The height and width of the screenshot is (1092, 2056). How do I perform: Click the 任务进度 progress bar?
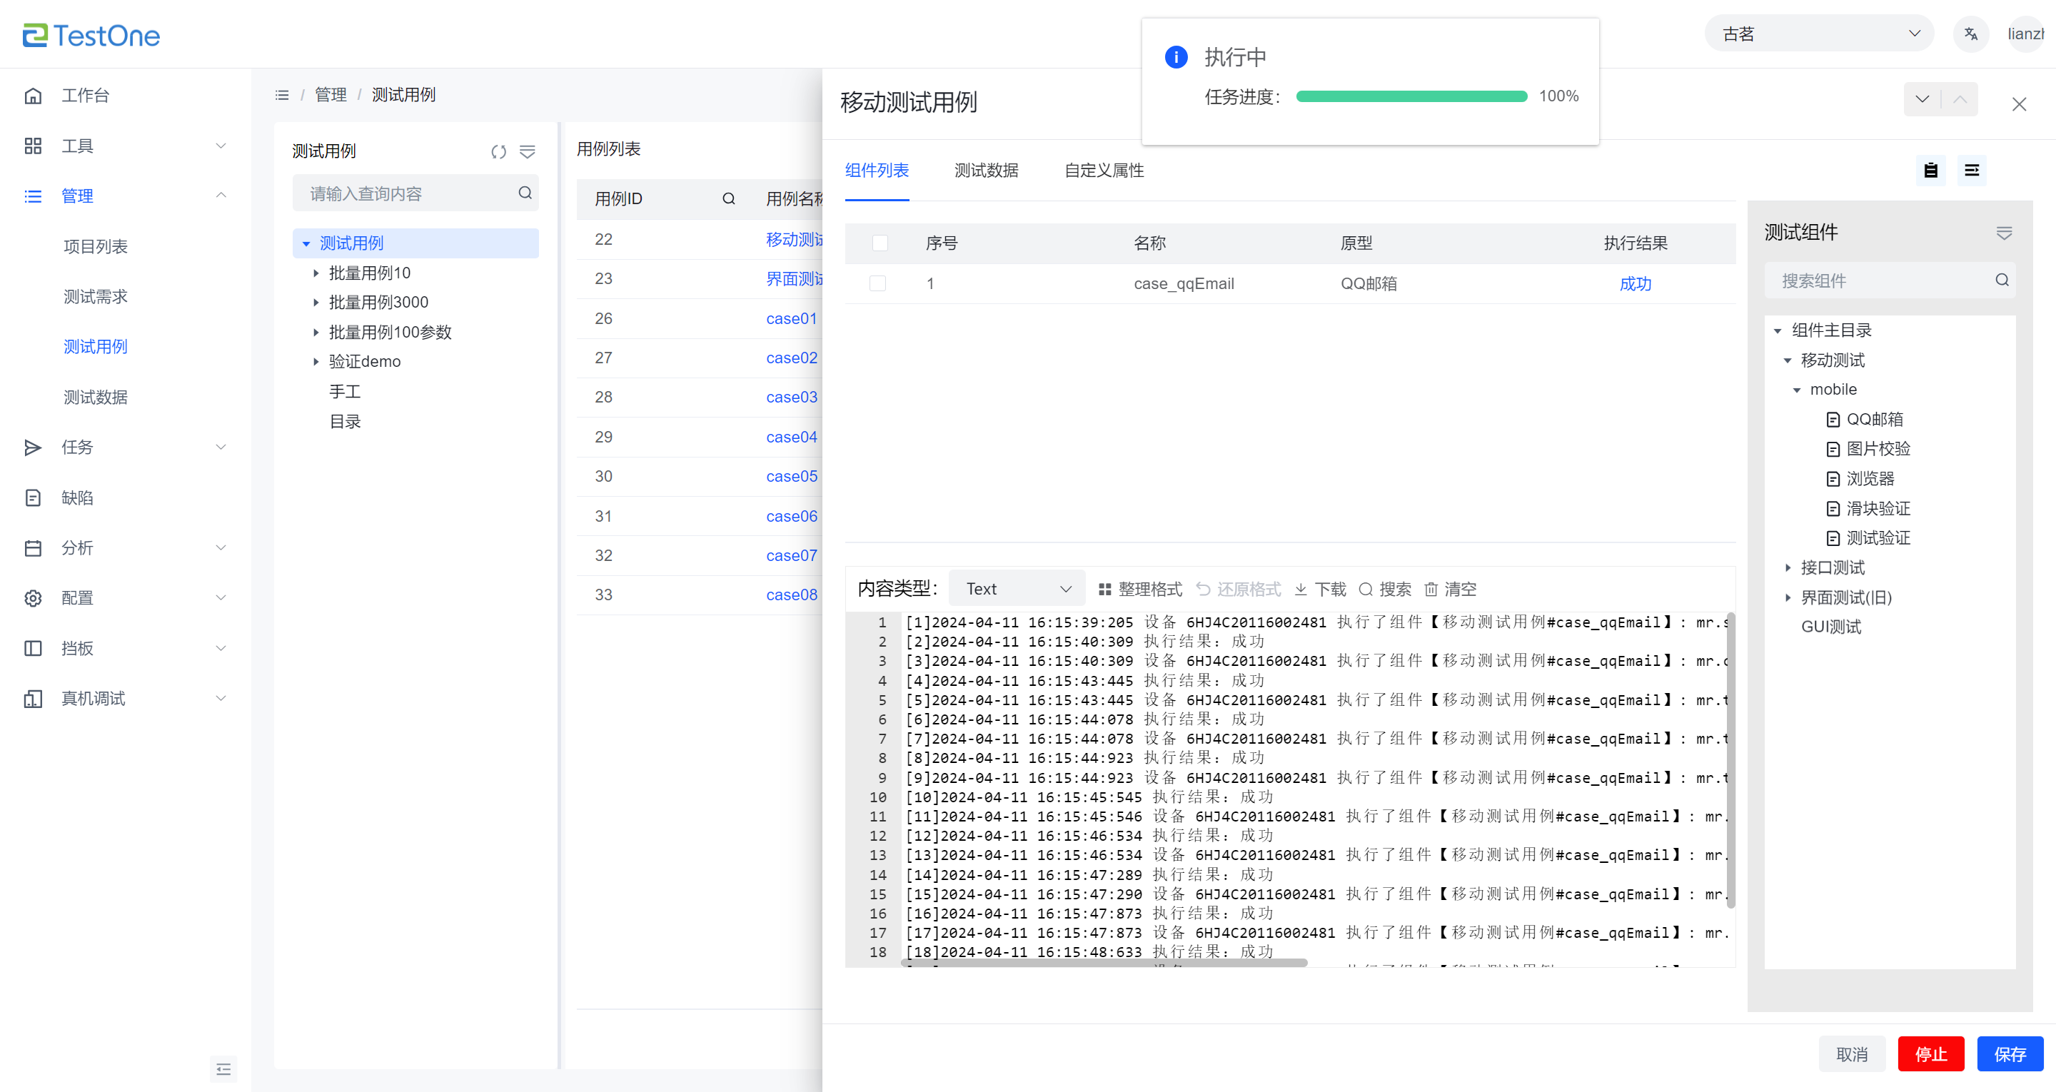click(1411, 96)
